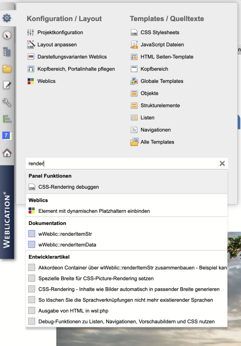Go to the home sidebar icon
This screenshot has height=346, width=241.
[7, 153]
